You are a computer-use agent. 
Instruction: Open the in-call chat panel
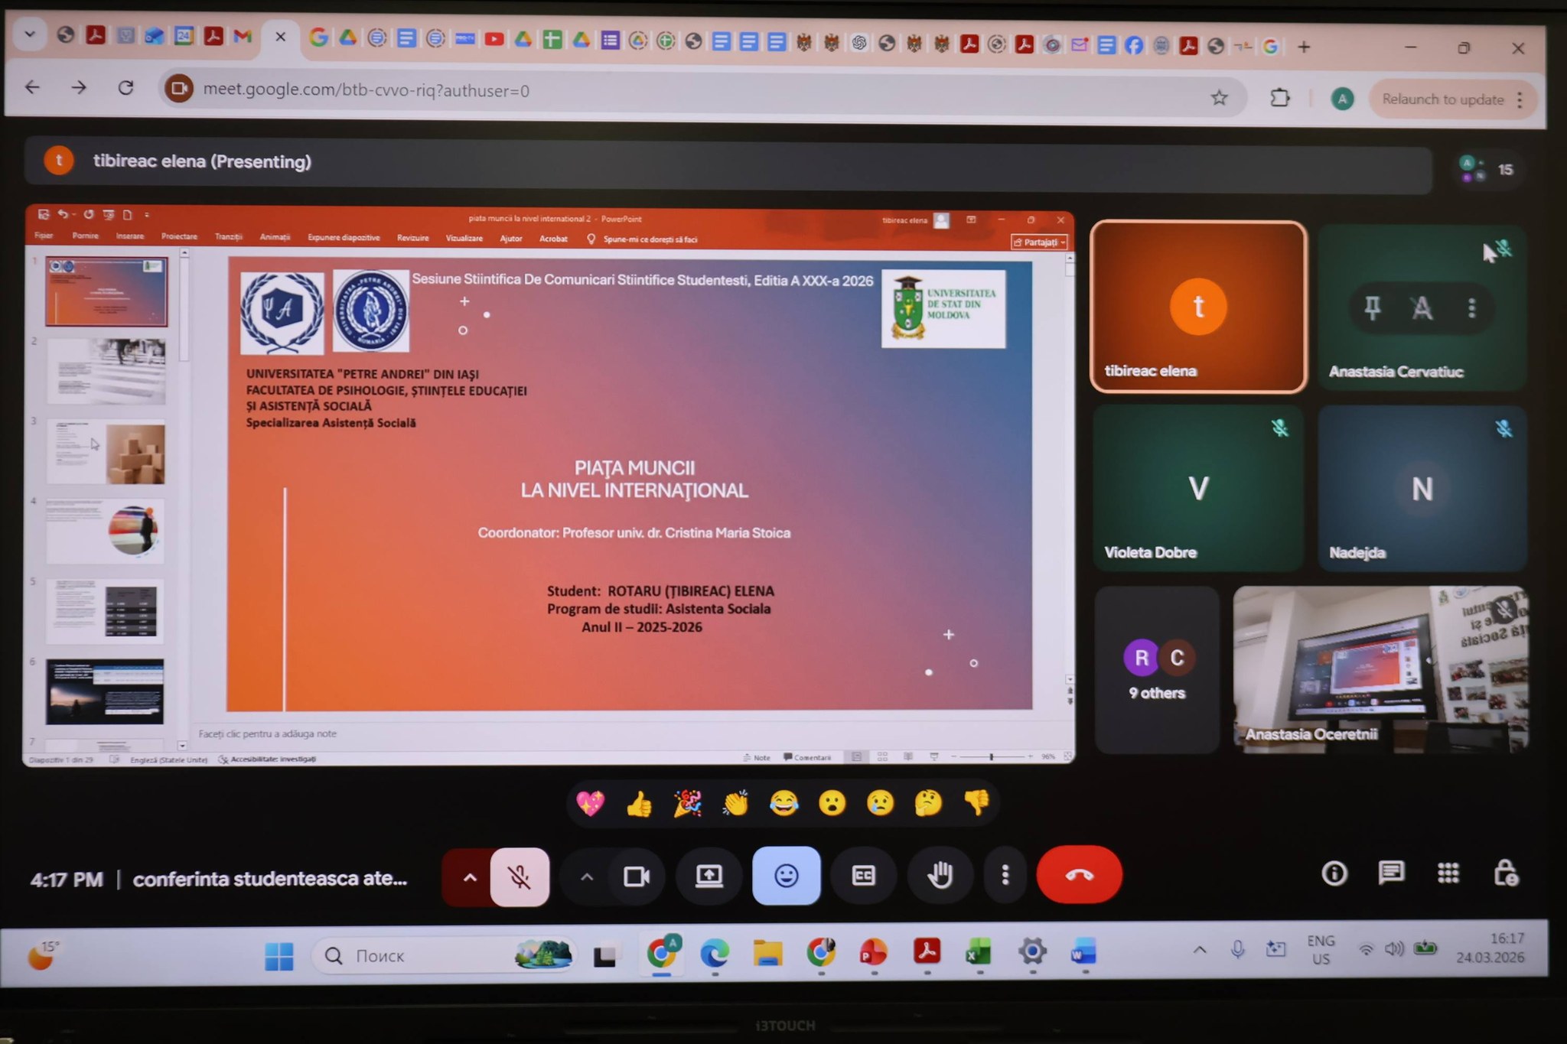[x=1391, y=873]
